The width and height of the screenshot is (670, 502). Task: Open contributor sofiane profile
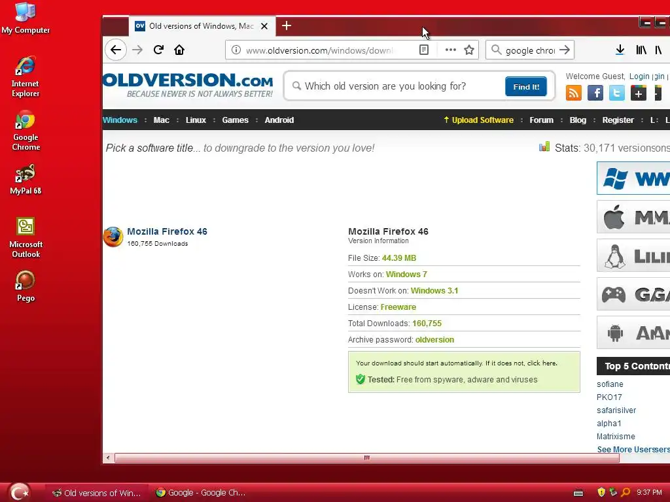(610, 384)
